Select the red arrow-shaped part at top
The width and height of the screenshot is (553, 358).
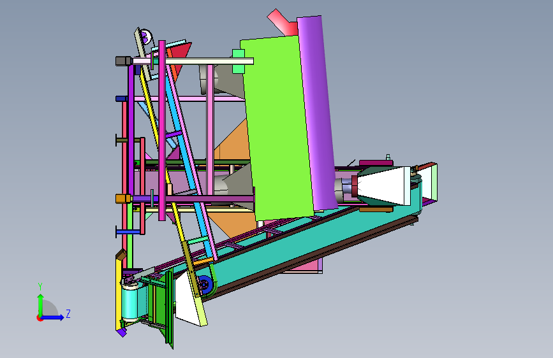(283, 22)
